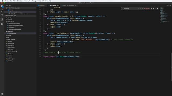The height and width of the screenshot is (96, 172).
Task: Open the Edit menu
Action: click(14, 1)
